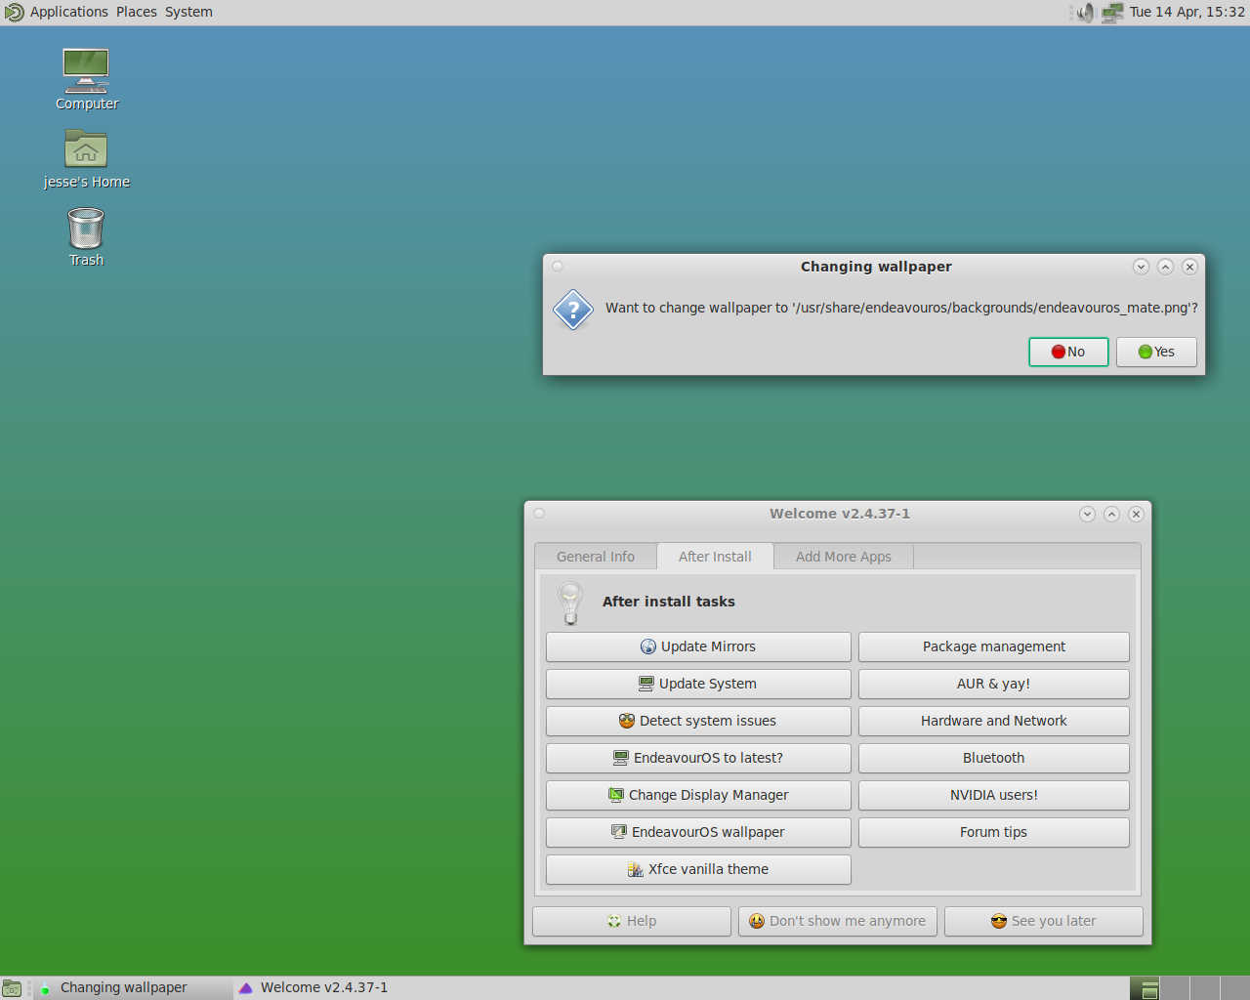The height and width of the screenshot is (1000, 1250).
Task: Click the Help button in Welcome window
Action: [632, 921]
